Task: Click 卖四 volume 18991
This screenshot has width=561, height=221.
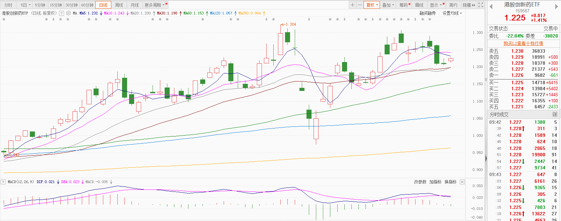Action: pyautogui.click(x=538, y=57)
